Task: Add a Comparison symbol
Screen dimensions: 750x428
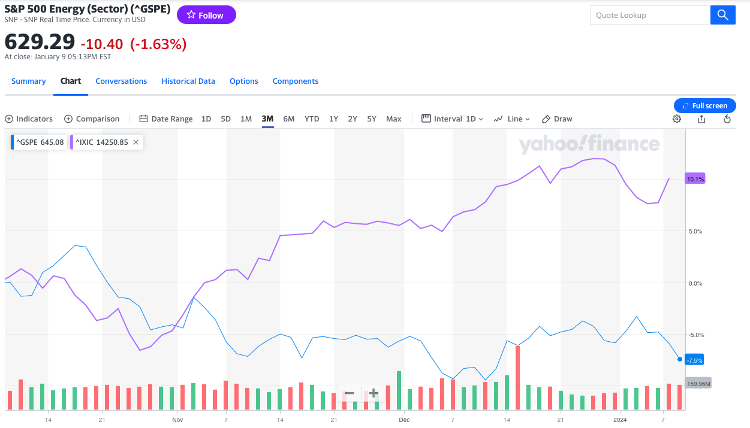Action: click(x=92, y=119)
